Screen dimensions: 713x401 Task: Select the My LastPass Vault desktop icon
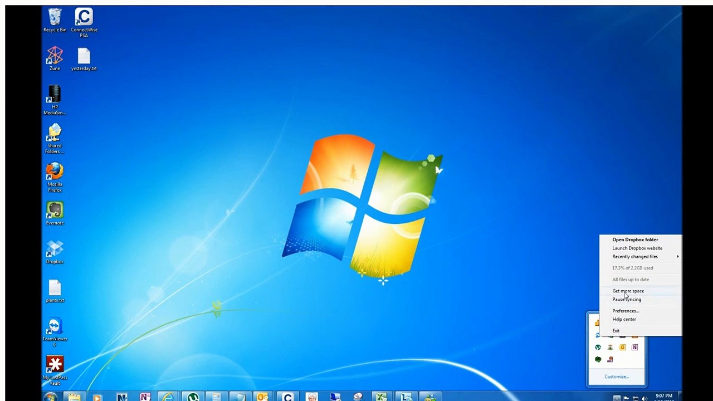(x=55, y=371)
